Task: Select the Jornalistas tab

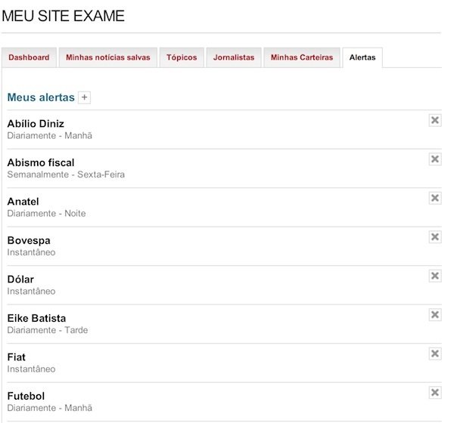Action: coord(234,57)
